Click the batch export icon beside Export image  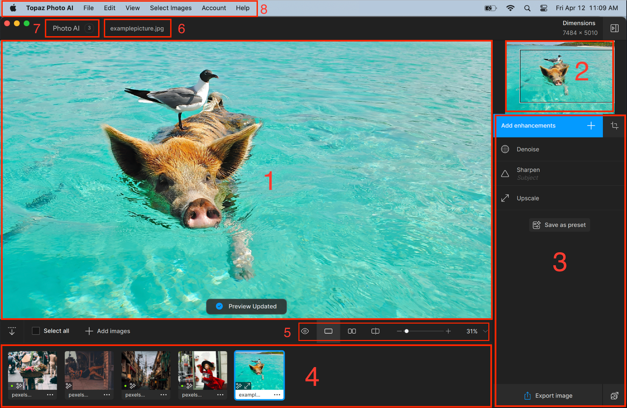click(x=614, y=396)
